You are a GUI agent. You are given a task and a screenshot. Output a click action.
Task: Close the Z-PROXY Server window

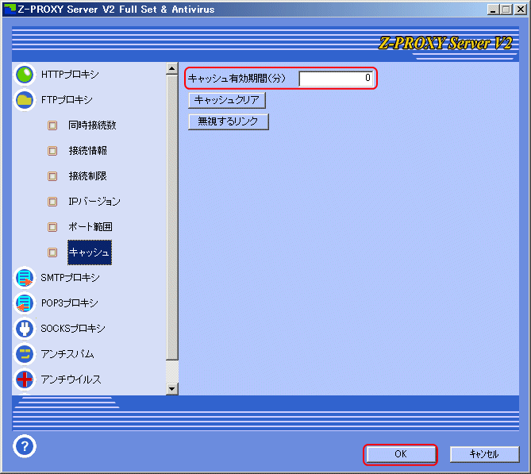tap(520, 10)
